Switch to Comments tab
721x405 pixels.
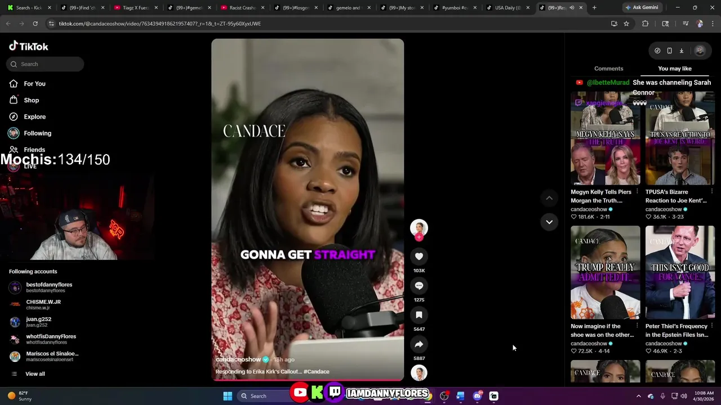608,69
